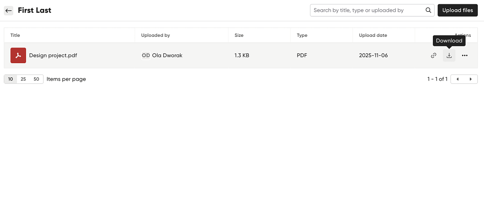Screen dimensions: 484x214
Task: Open the three-dot more actions menu
Action: [x=465, y=56]
